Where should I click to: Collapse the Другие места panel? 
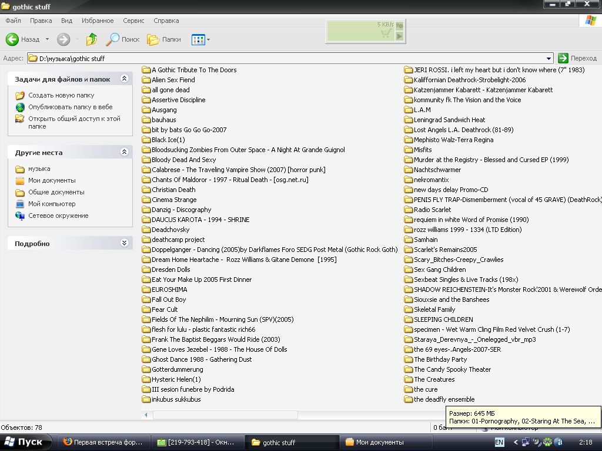coord(124,152)
